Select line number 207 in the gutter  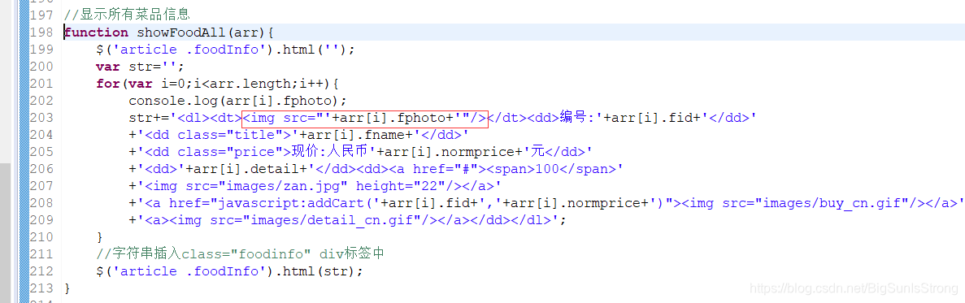41,185
